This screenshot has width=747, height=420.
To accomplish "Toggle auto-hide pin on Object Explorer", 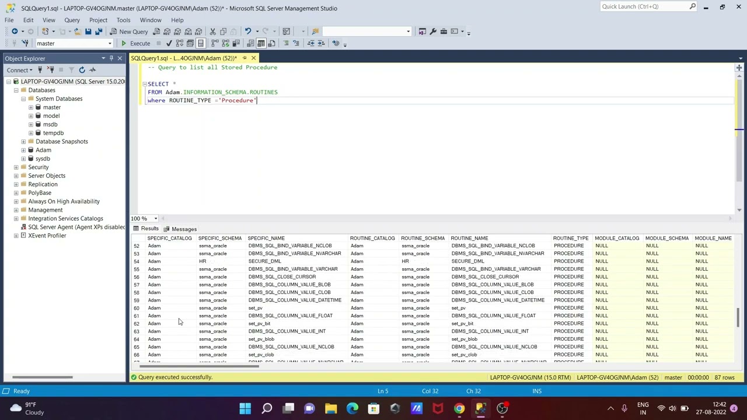I will point(111,58).
